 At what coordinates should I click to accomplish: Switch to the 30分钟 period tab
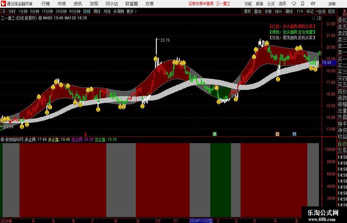click(61, 11)
